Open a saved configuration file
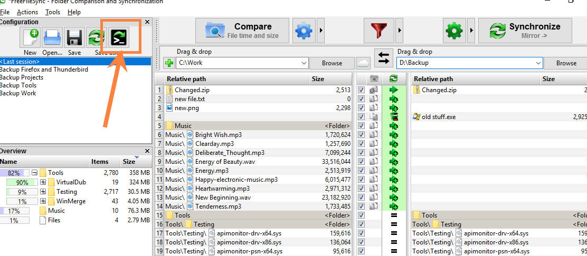This screenshot has height=256, width=587. [53, 37]
